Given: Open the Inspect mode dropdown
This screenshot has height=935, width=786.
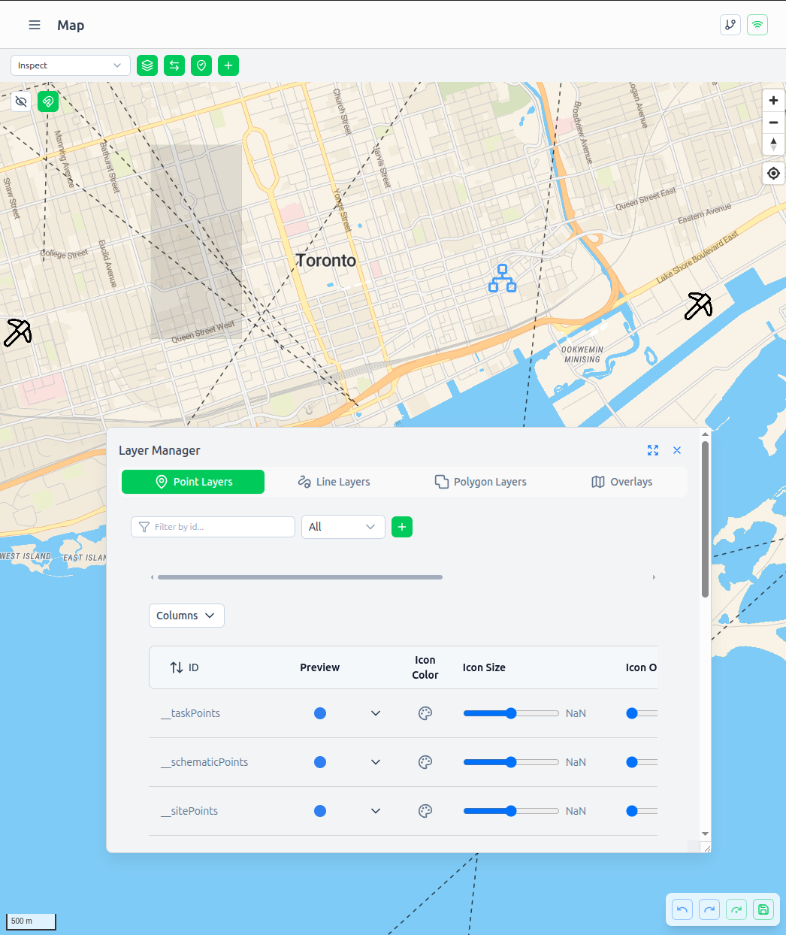Looking at the screenshot, I should click(x=70, y=65).
